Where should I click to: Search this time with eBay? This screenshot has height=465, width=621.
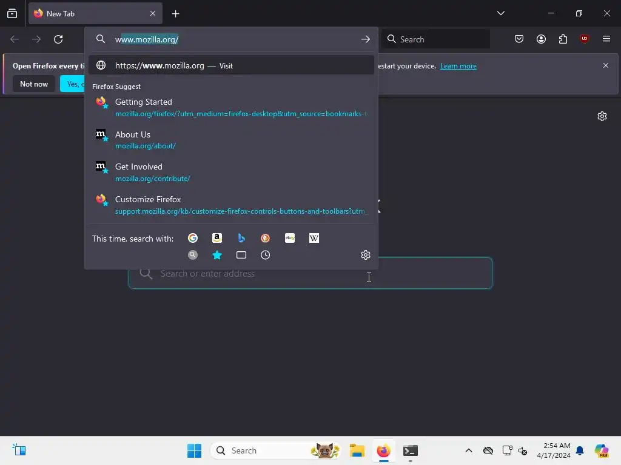[x=290, y=238]
